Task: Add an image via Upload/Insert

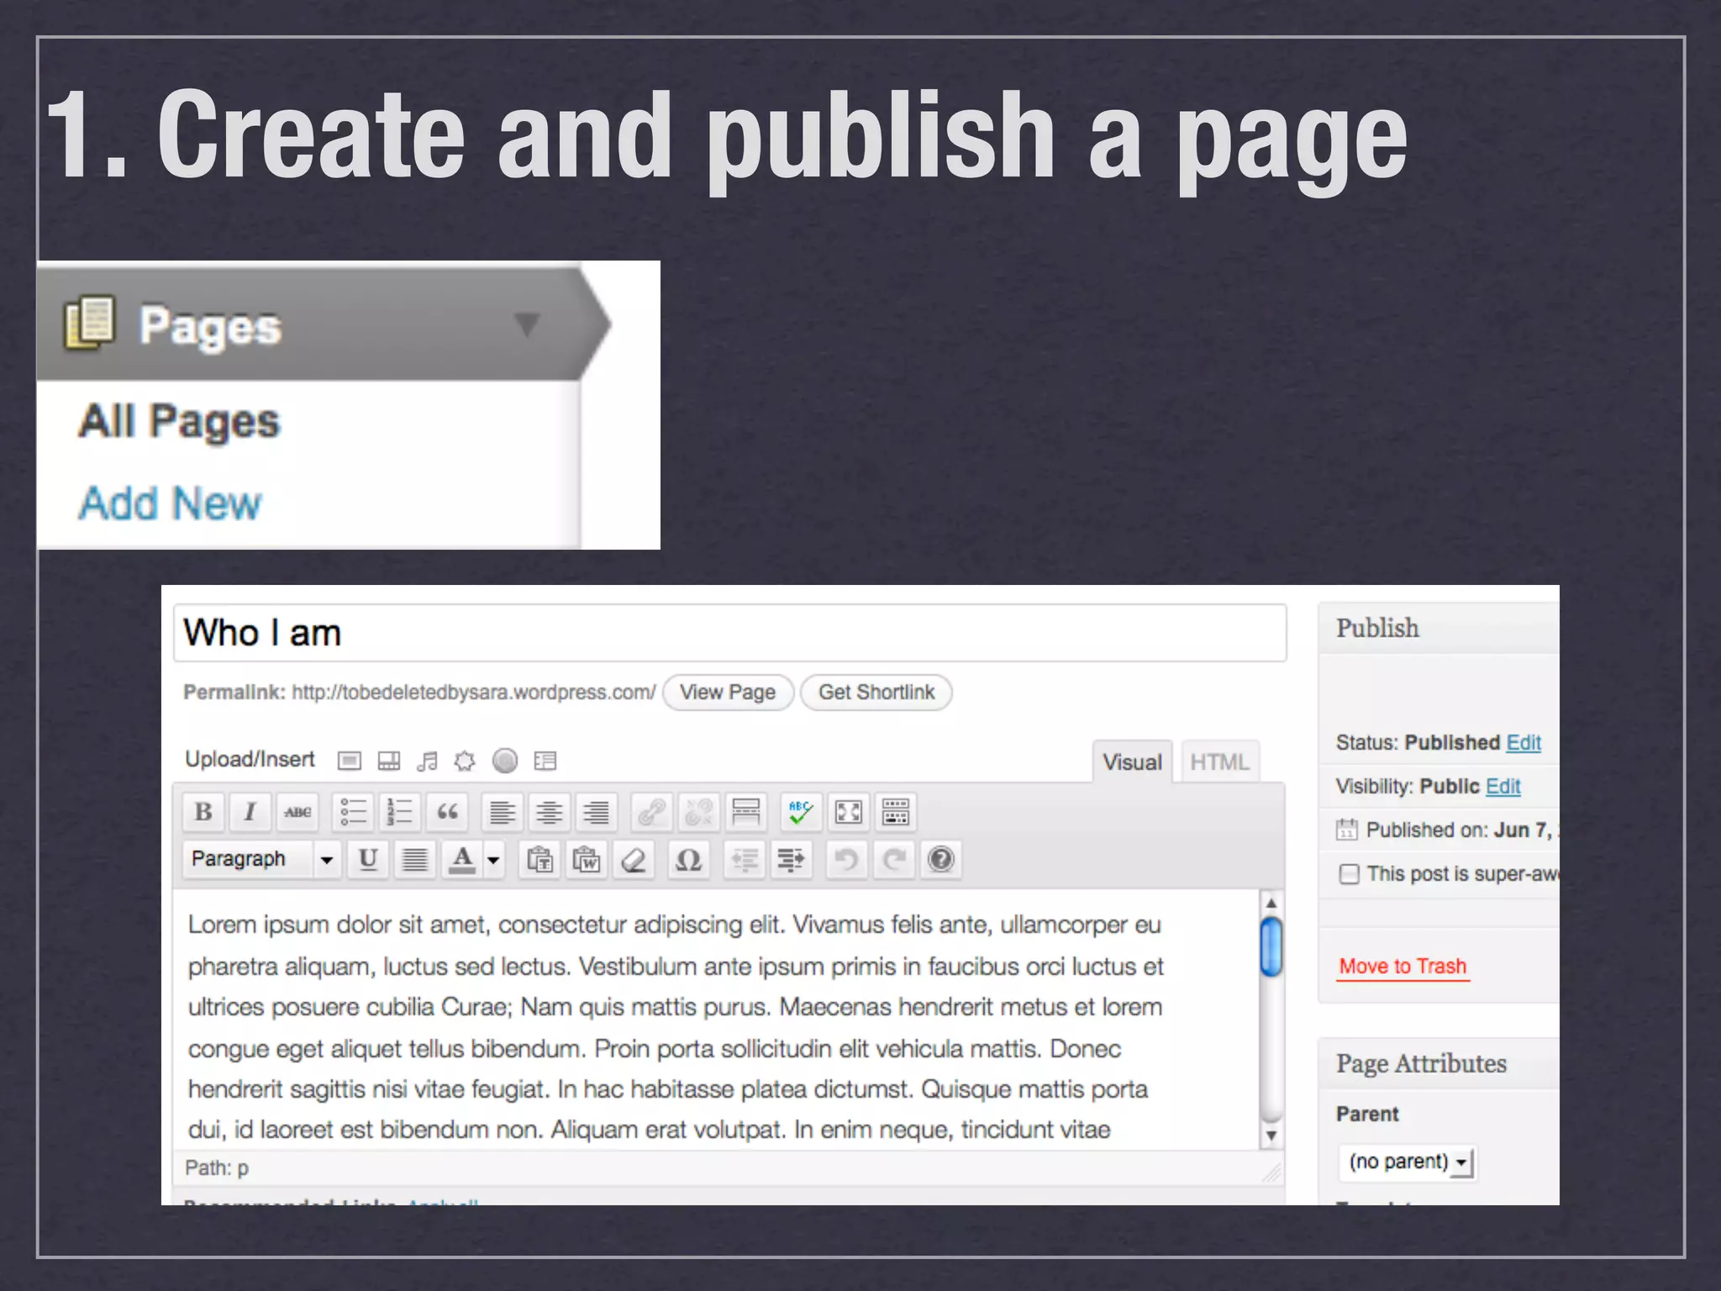Action: 350,761
